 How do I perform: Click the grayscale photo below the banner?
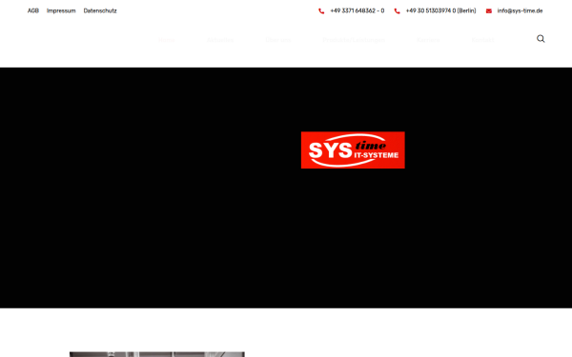(x=157, y=354)
